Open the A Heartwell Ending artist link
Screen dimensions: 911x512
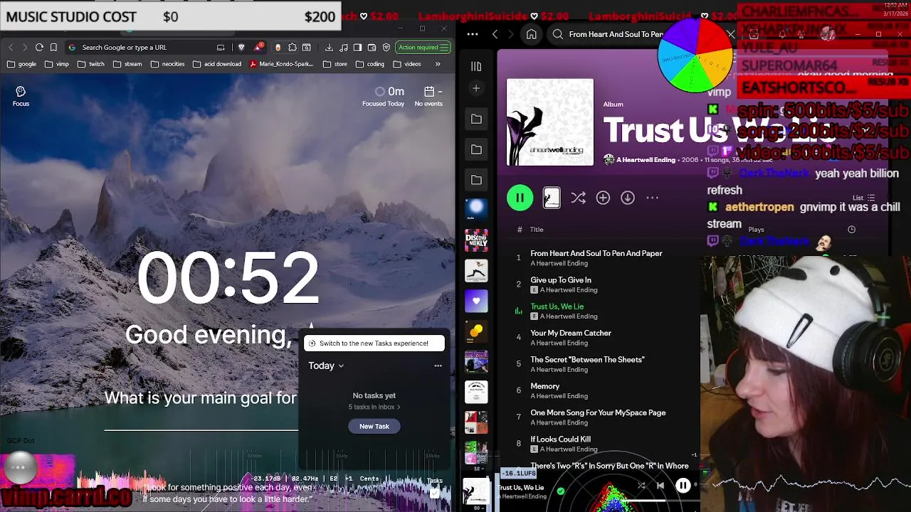point(646,160)
